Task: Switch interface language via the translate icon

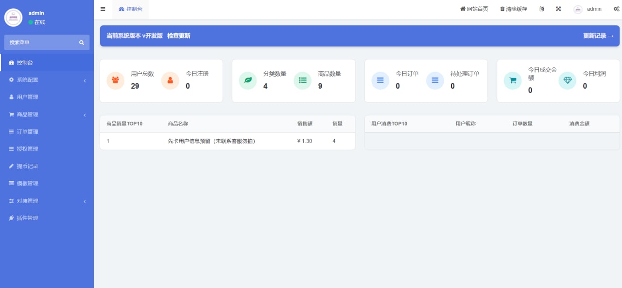Action: point(541,9)
